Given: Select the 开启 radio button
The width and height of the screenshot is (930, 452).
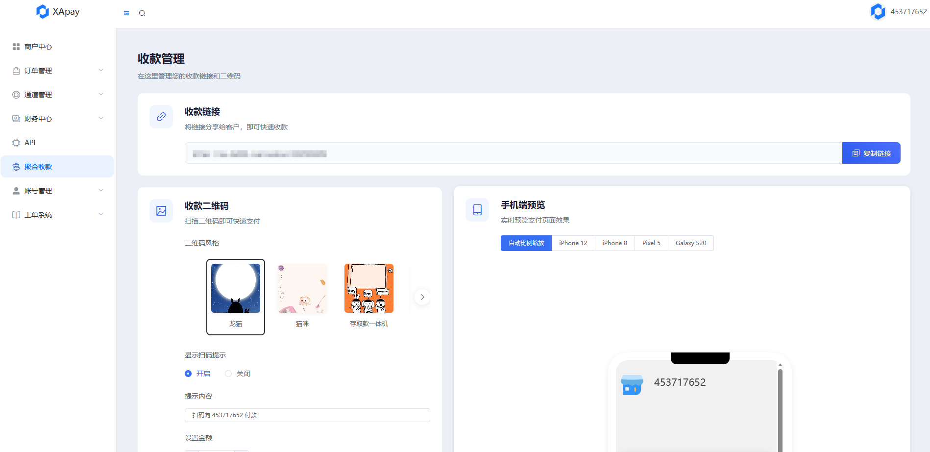Looking at the screenshot, I should [x=188, y=374].
